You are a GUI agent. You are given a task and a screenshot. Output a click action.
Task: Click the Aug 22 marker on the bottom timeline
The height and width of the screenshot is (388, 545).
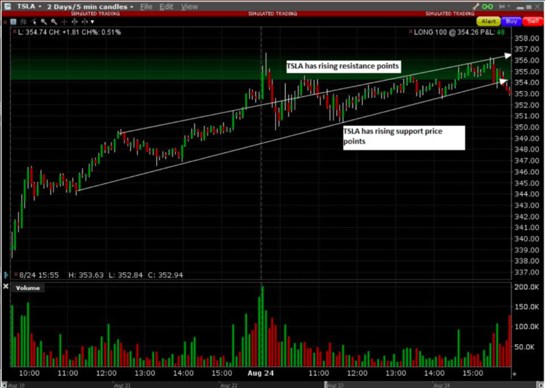229,385
